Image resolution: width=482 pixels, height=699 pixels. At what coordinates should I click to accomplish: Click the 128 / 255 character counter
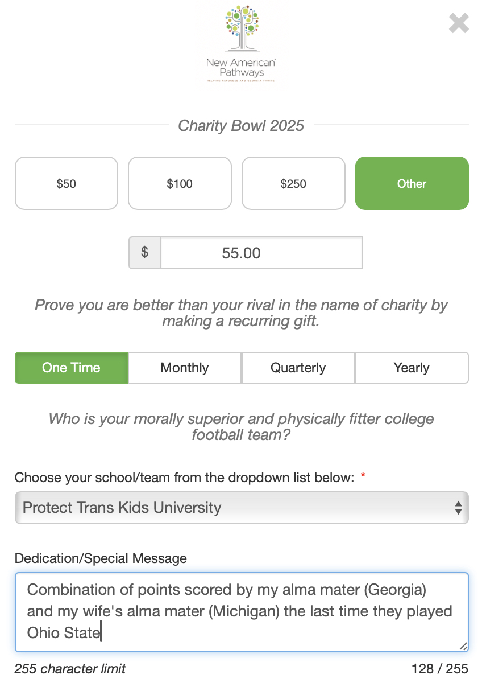[x=439, y=668]
